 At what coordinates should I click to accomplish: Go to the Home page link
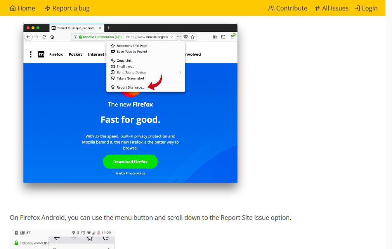pos(22,8)
